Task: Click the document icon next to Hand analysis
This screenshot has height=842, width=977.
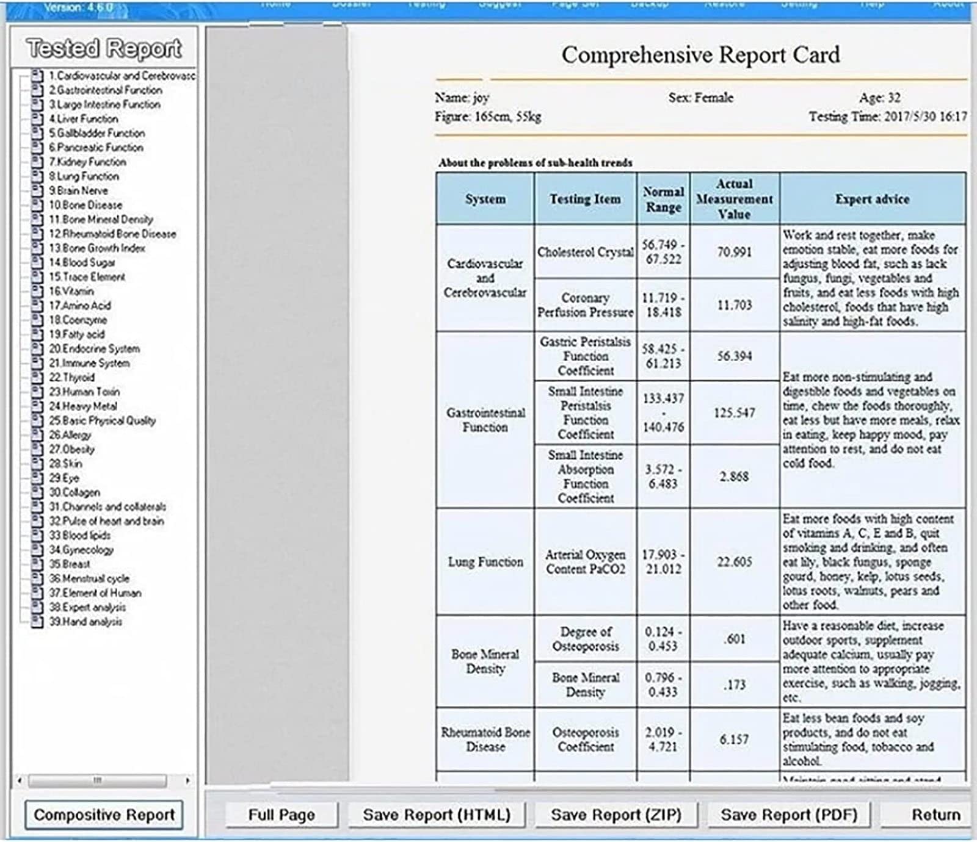Action: (x=38, y=622)
